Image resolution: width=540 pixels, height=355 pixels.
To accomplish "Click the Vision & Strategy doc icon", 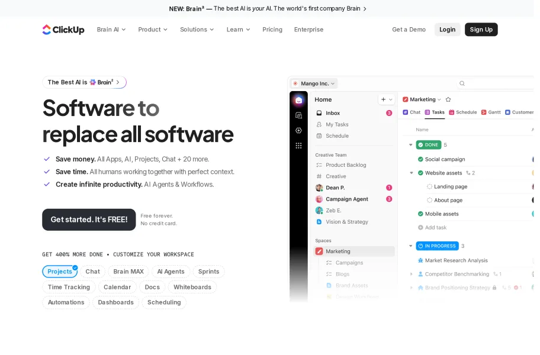I will [x=319, y=222].
